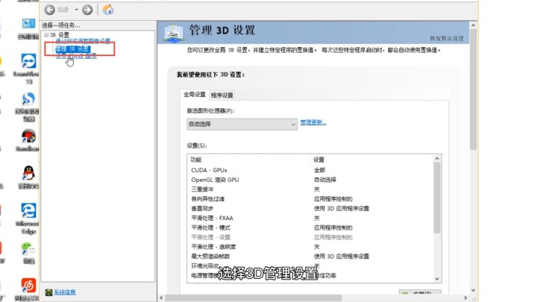Click the Back arrow button
This screenshot has width=537, height=302.
click(x=50, y=10)
